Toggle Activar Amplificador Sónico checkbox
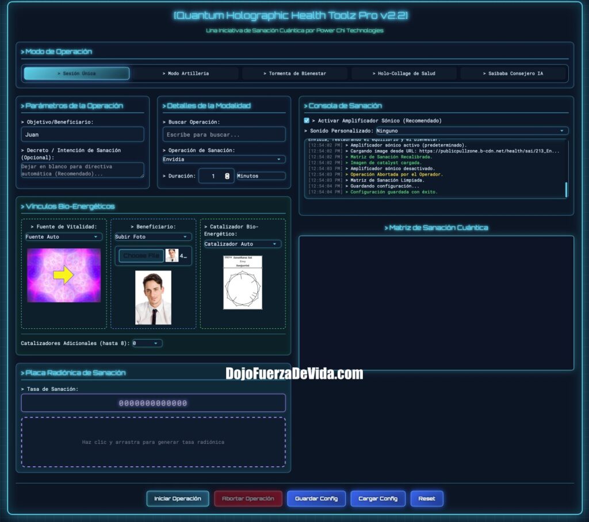Screen dimensions: 589x522 tap(307, 121)
